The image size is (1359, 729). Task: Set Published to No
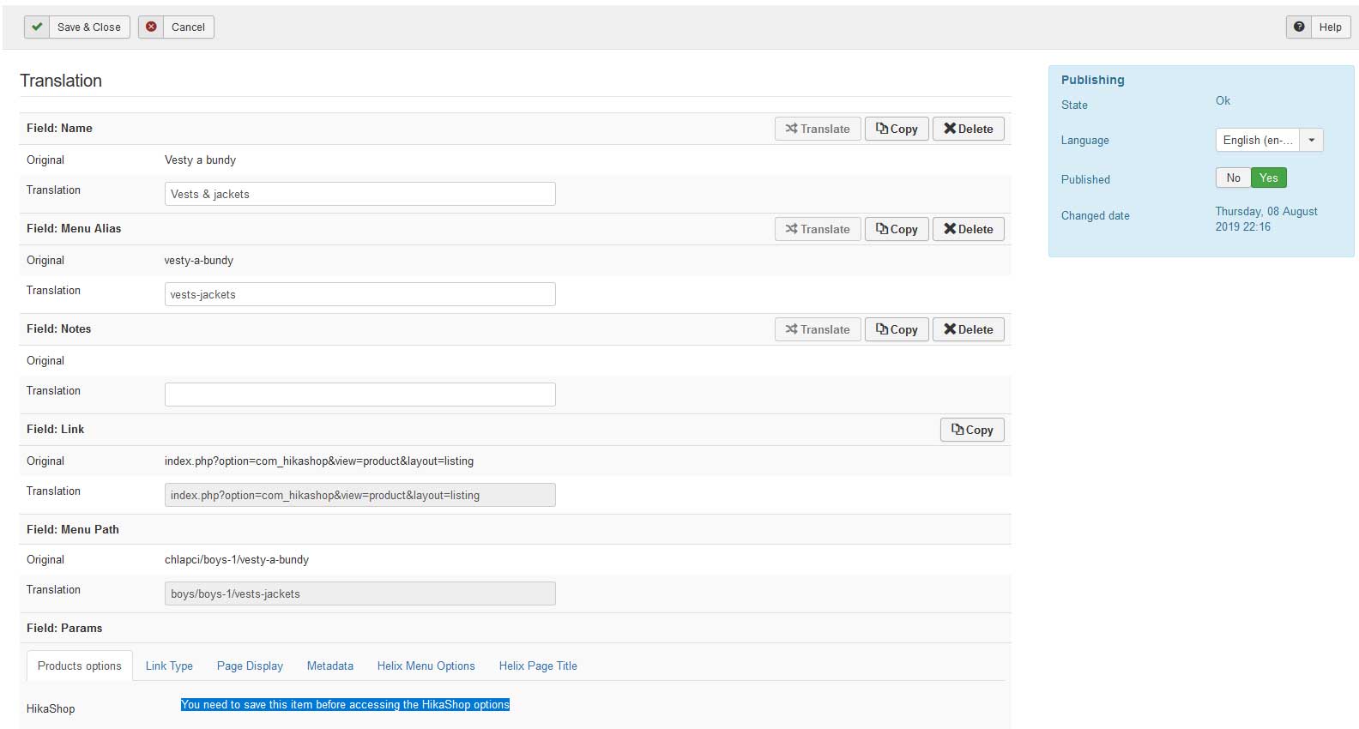click(1233, 178)
